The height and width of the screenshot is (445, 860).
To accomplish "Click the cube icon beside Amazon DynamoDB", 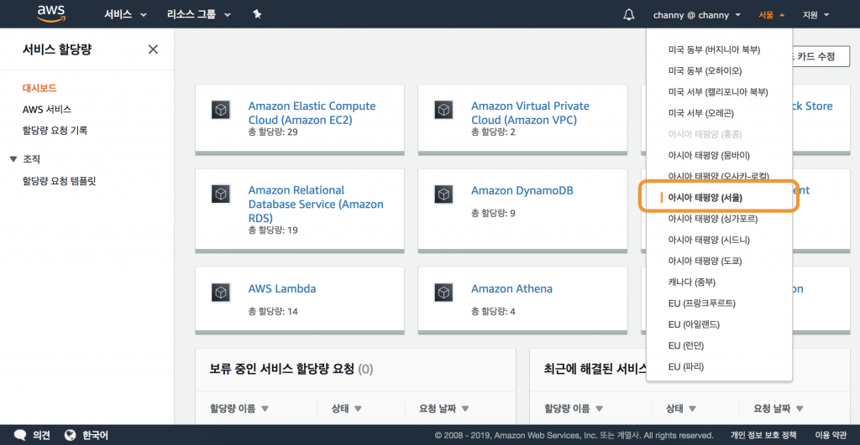I will [443, 194].
